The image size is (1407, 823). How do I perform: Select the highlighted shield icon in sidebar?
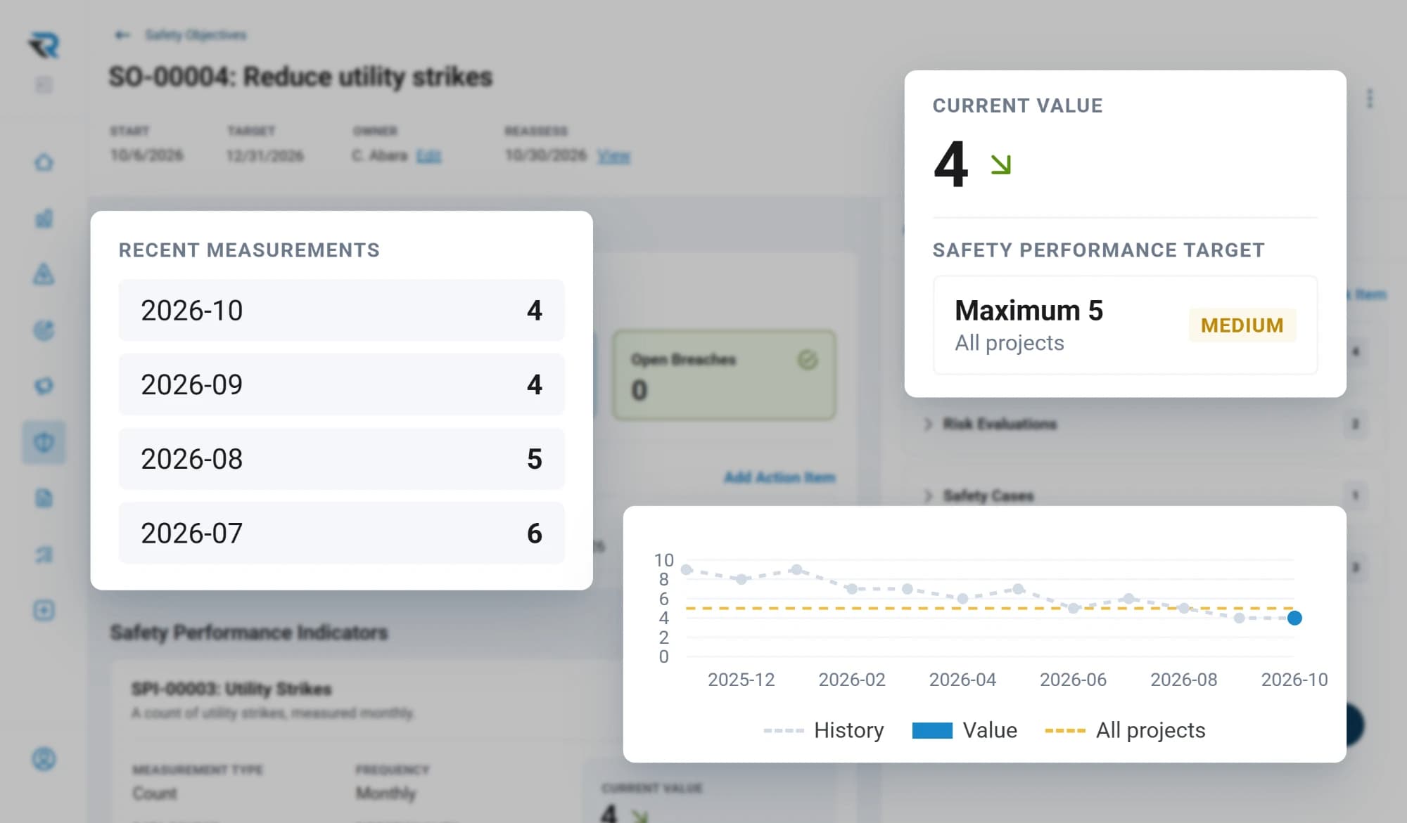[x=44, y=442]
